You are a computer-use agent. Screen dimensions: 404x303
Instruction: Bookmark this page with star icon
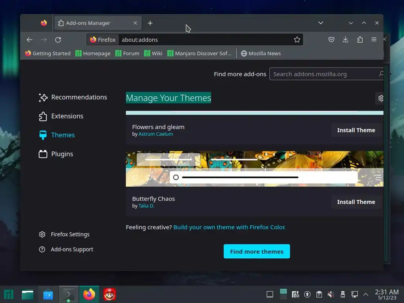point(297,40)
